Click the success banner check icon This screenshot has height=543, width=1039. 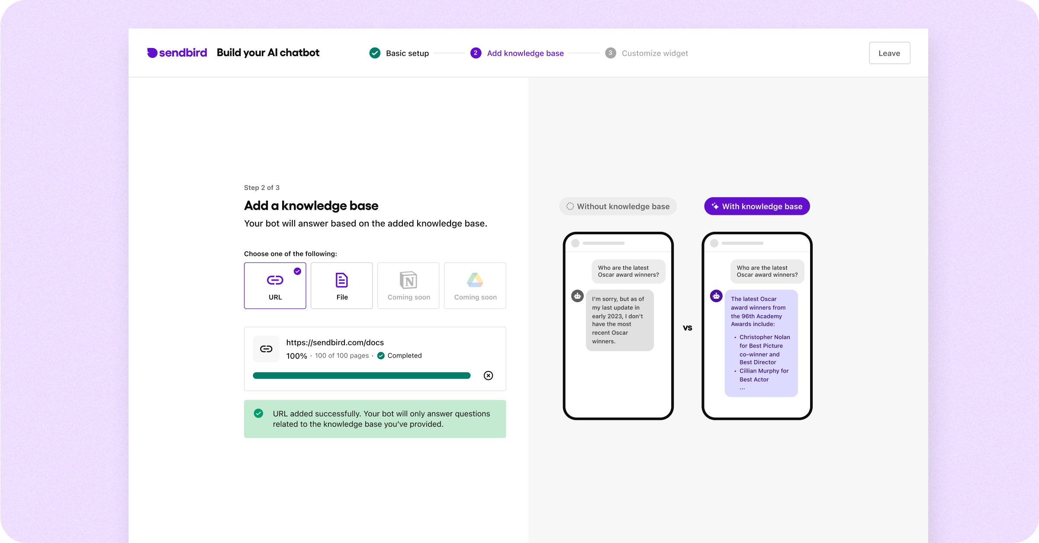point(259,413)
